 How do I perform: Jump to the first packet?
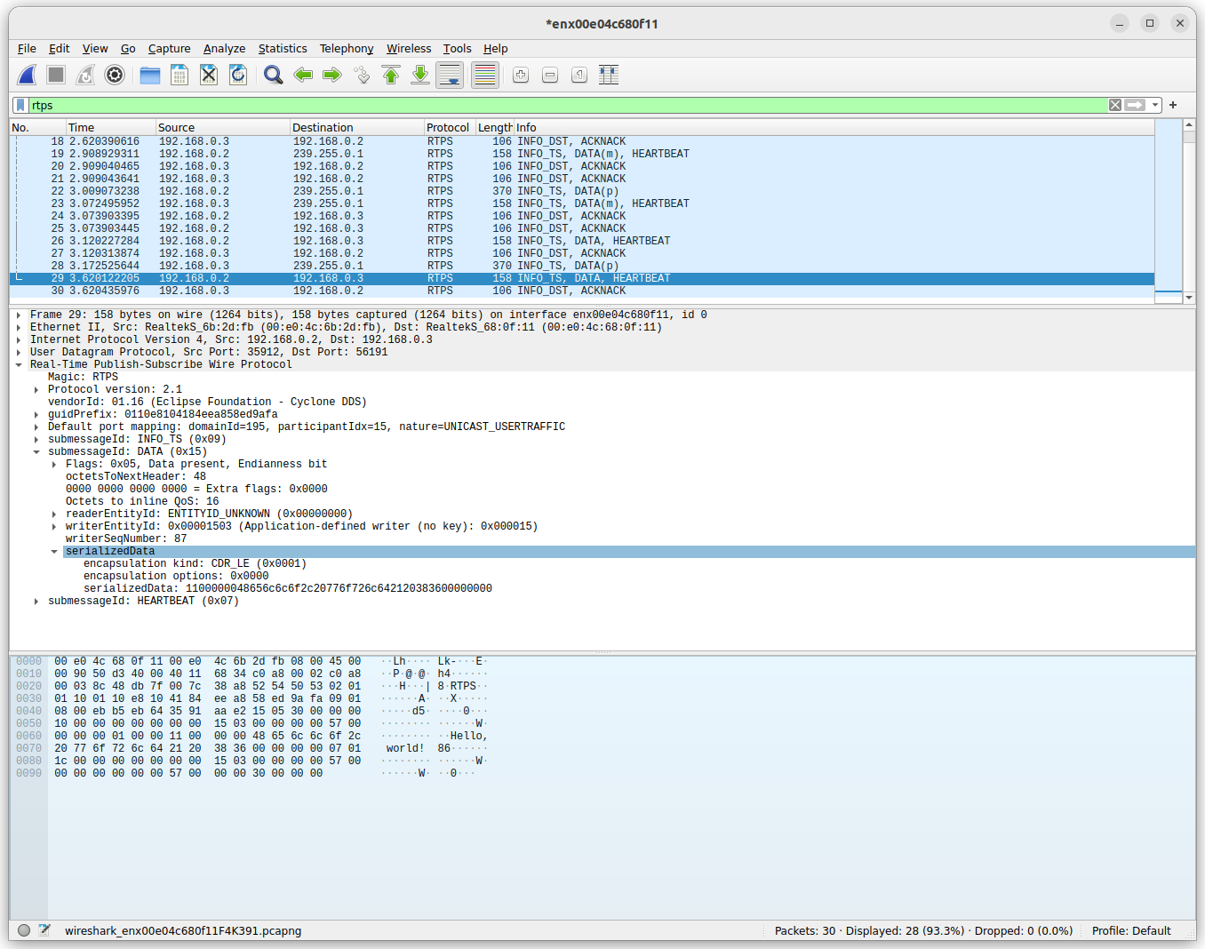click(391, 76)
